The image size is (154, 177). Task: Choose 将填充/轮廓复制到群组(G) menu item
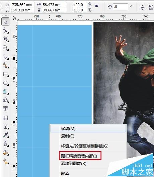[88, 146]
